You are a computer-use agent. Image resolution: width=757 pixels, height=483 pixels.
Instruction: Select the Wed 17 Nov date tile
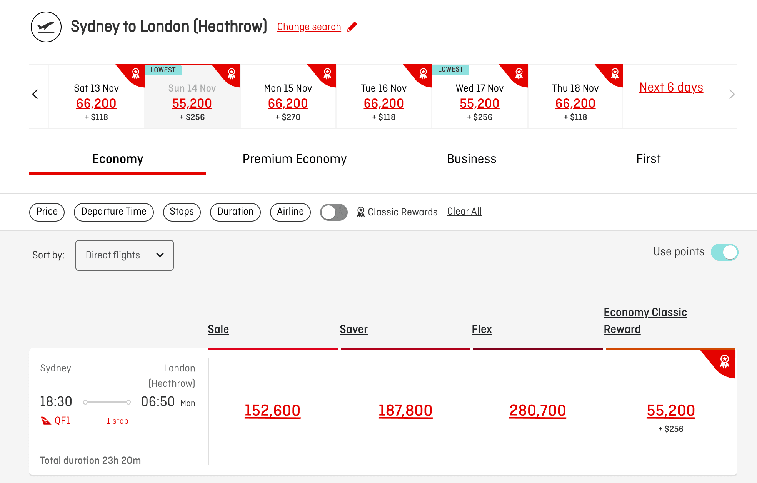(479, 100)
